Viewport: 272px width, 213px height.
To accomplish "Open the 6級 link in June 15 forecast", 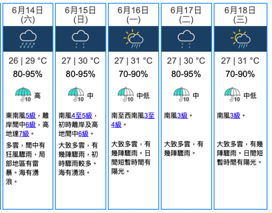I will pyautogui.click(x=83, y=134).
